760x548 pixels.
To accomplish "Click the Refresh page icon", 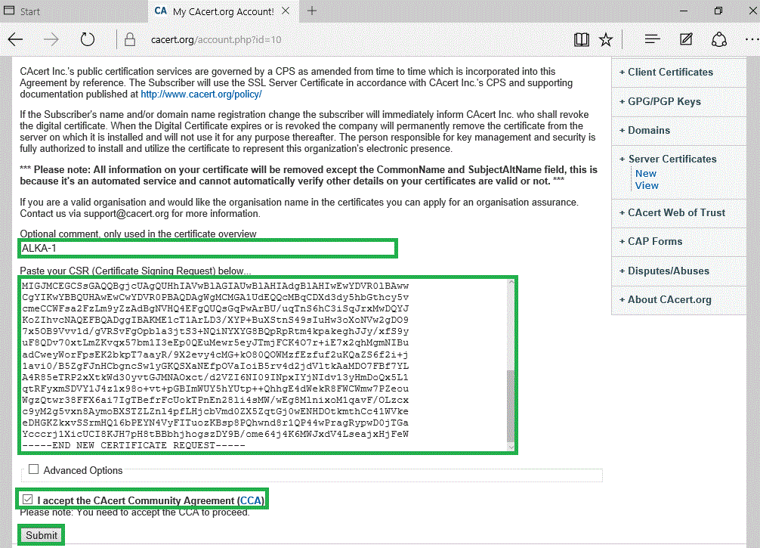I will click(88, 39).
